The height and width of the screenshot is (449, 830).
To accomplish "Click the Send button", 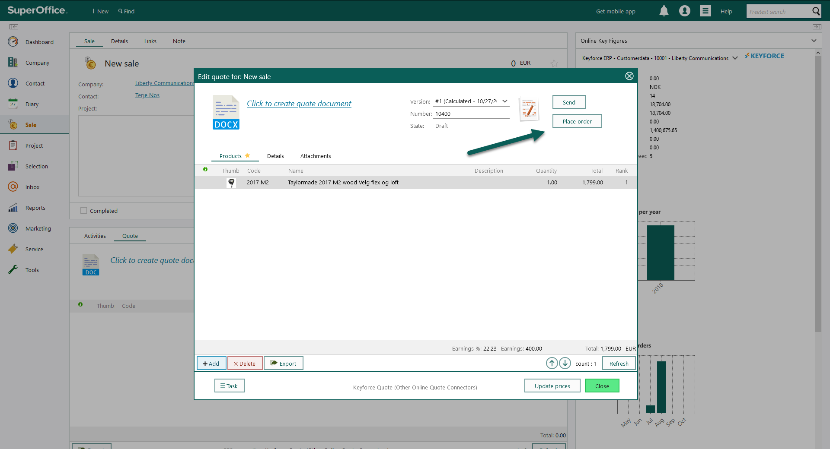I will [x=569, y=102].
